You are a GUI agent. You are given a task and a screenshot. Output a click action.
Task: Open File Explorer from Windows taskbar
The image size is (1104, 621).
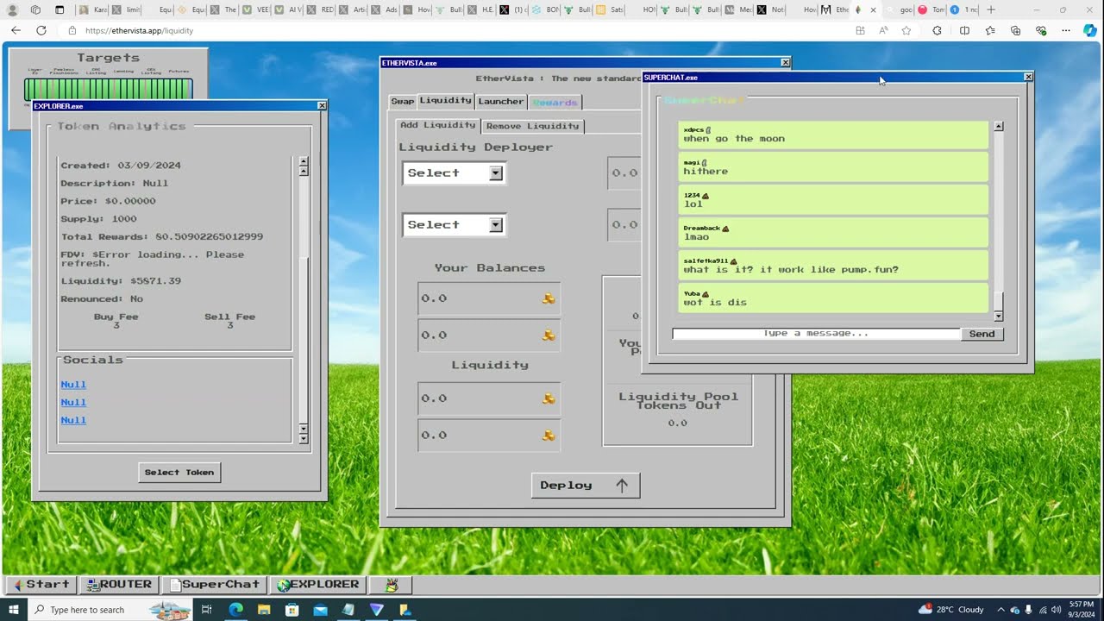[264, 610]
